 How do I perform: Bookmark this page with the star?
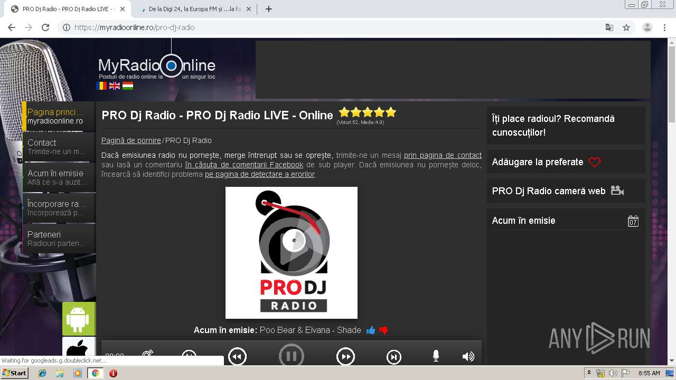626,27
